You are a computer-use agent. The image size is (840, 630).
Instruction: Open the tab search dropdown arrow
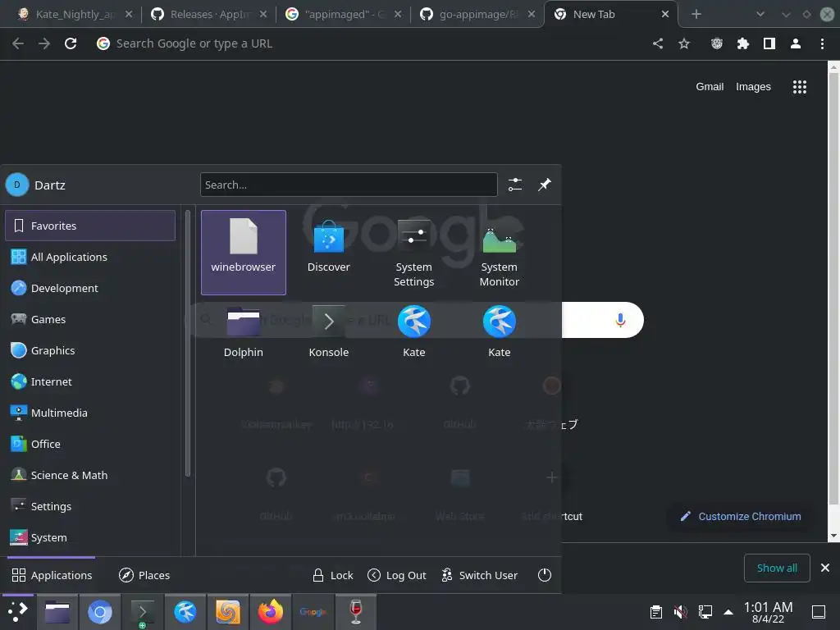[760, 15]
